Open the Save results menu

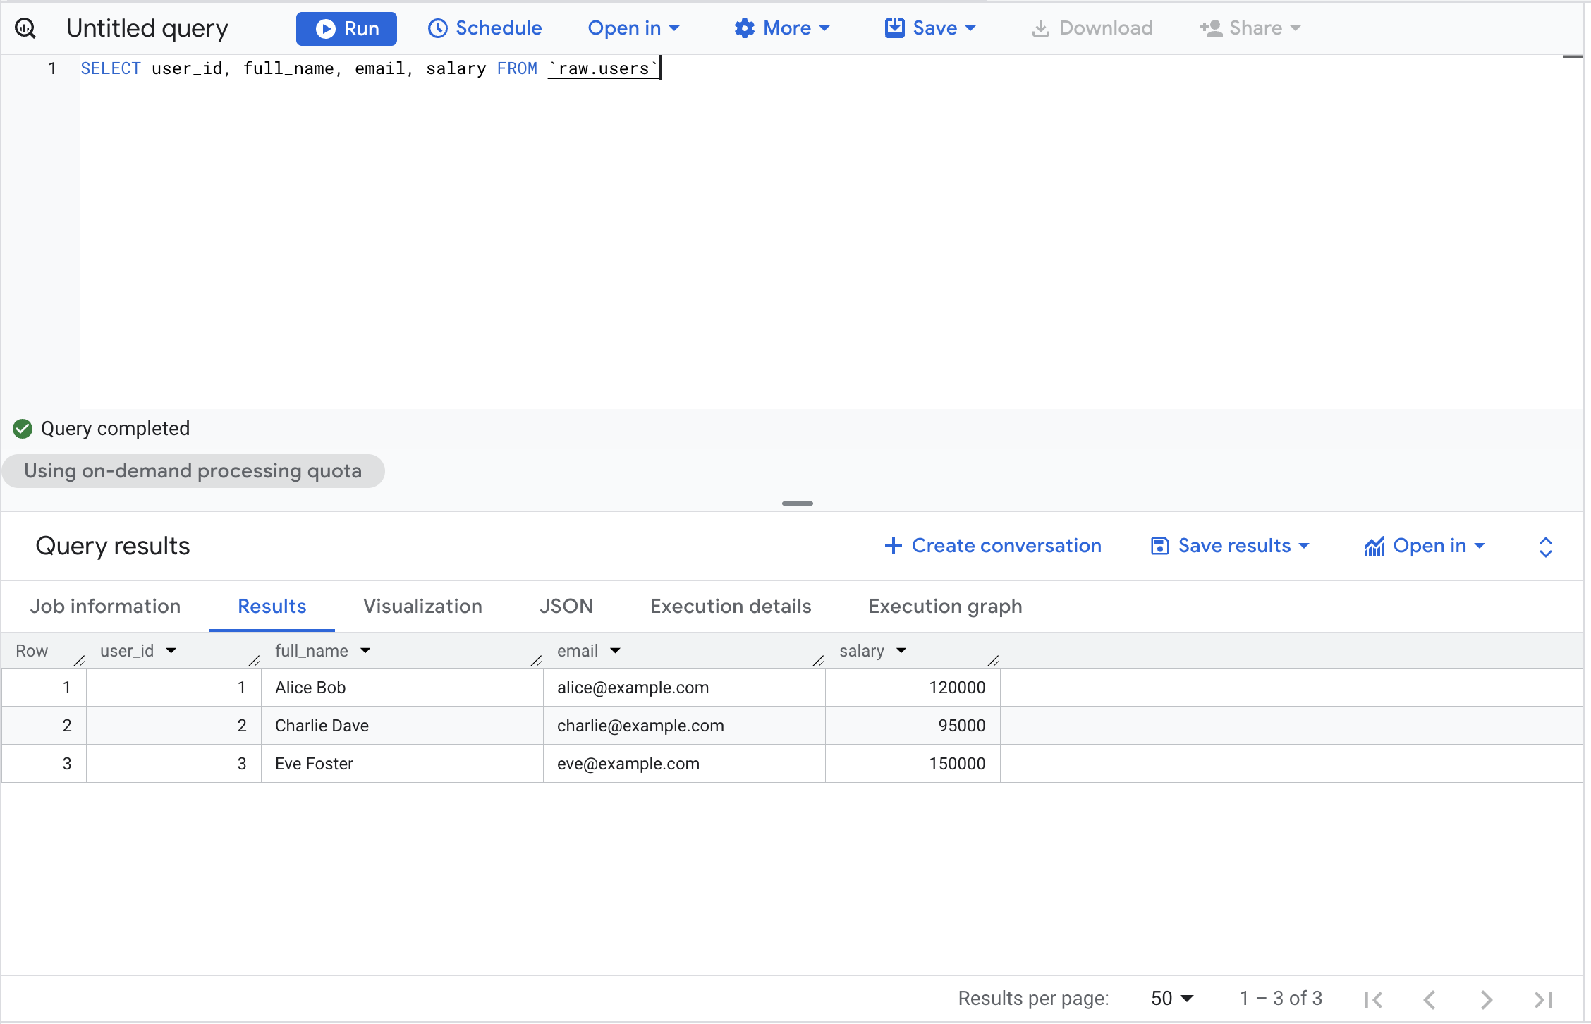point(1230,546)
